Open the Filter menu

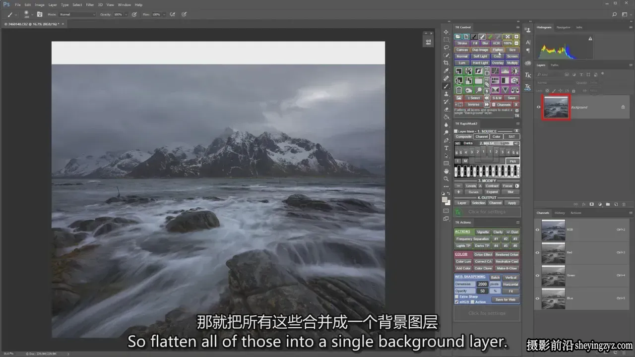coord(90,4)
